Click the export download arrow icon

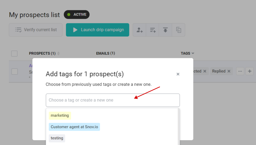165,30
